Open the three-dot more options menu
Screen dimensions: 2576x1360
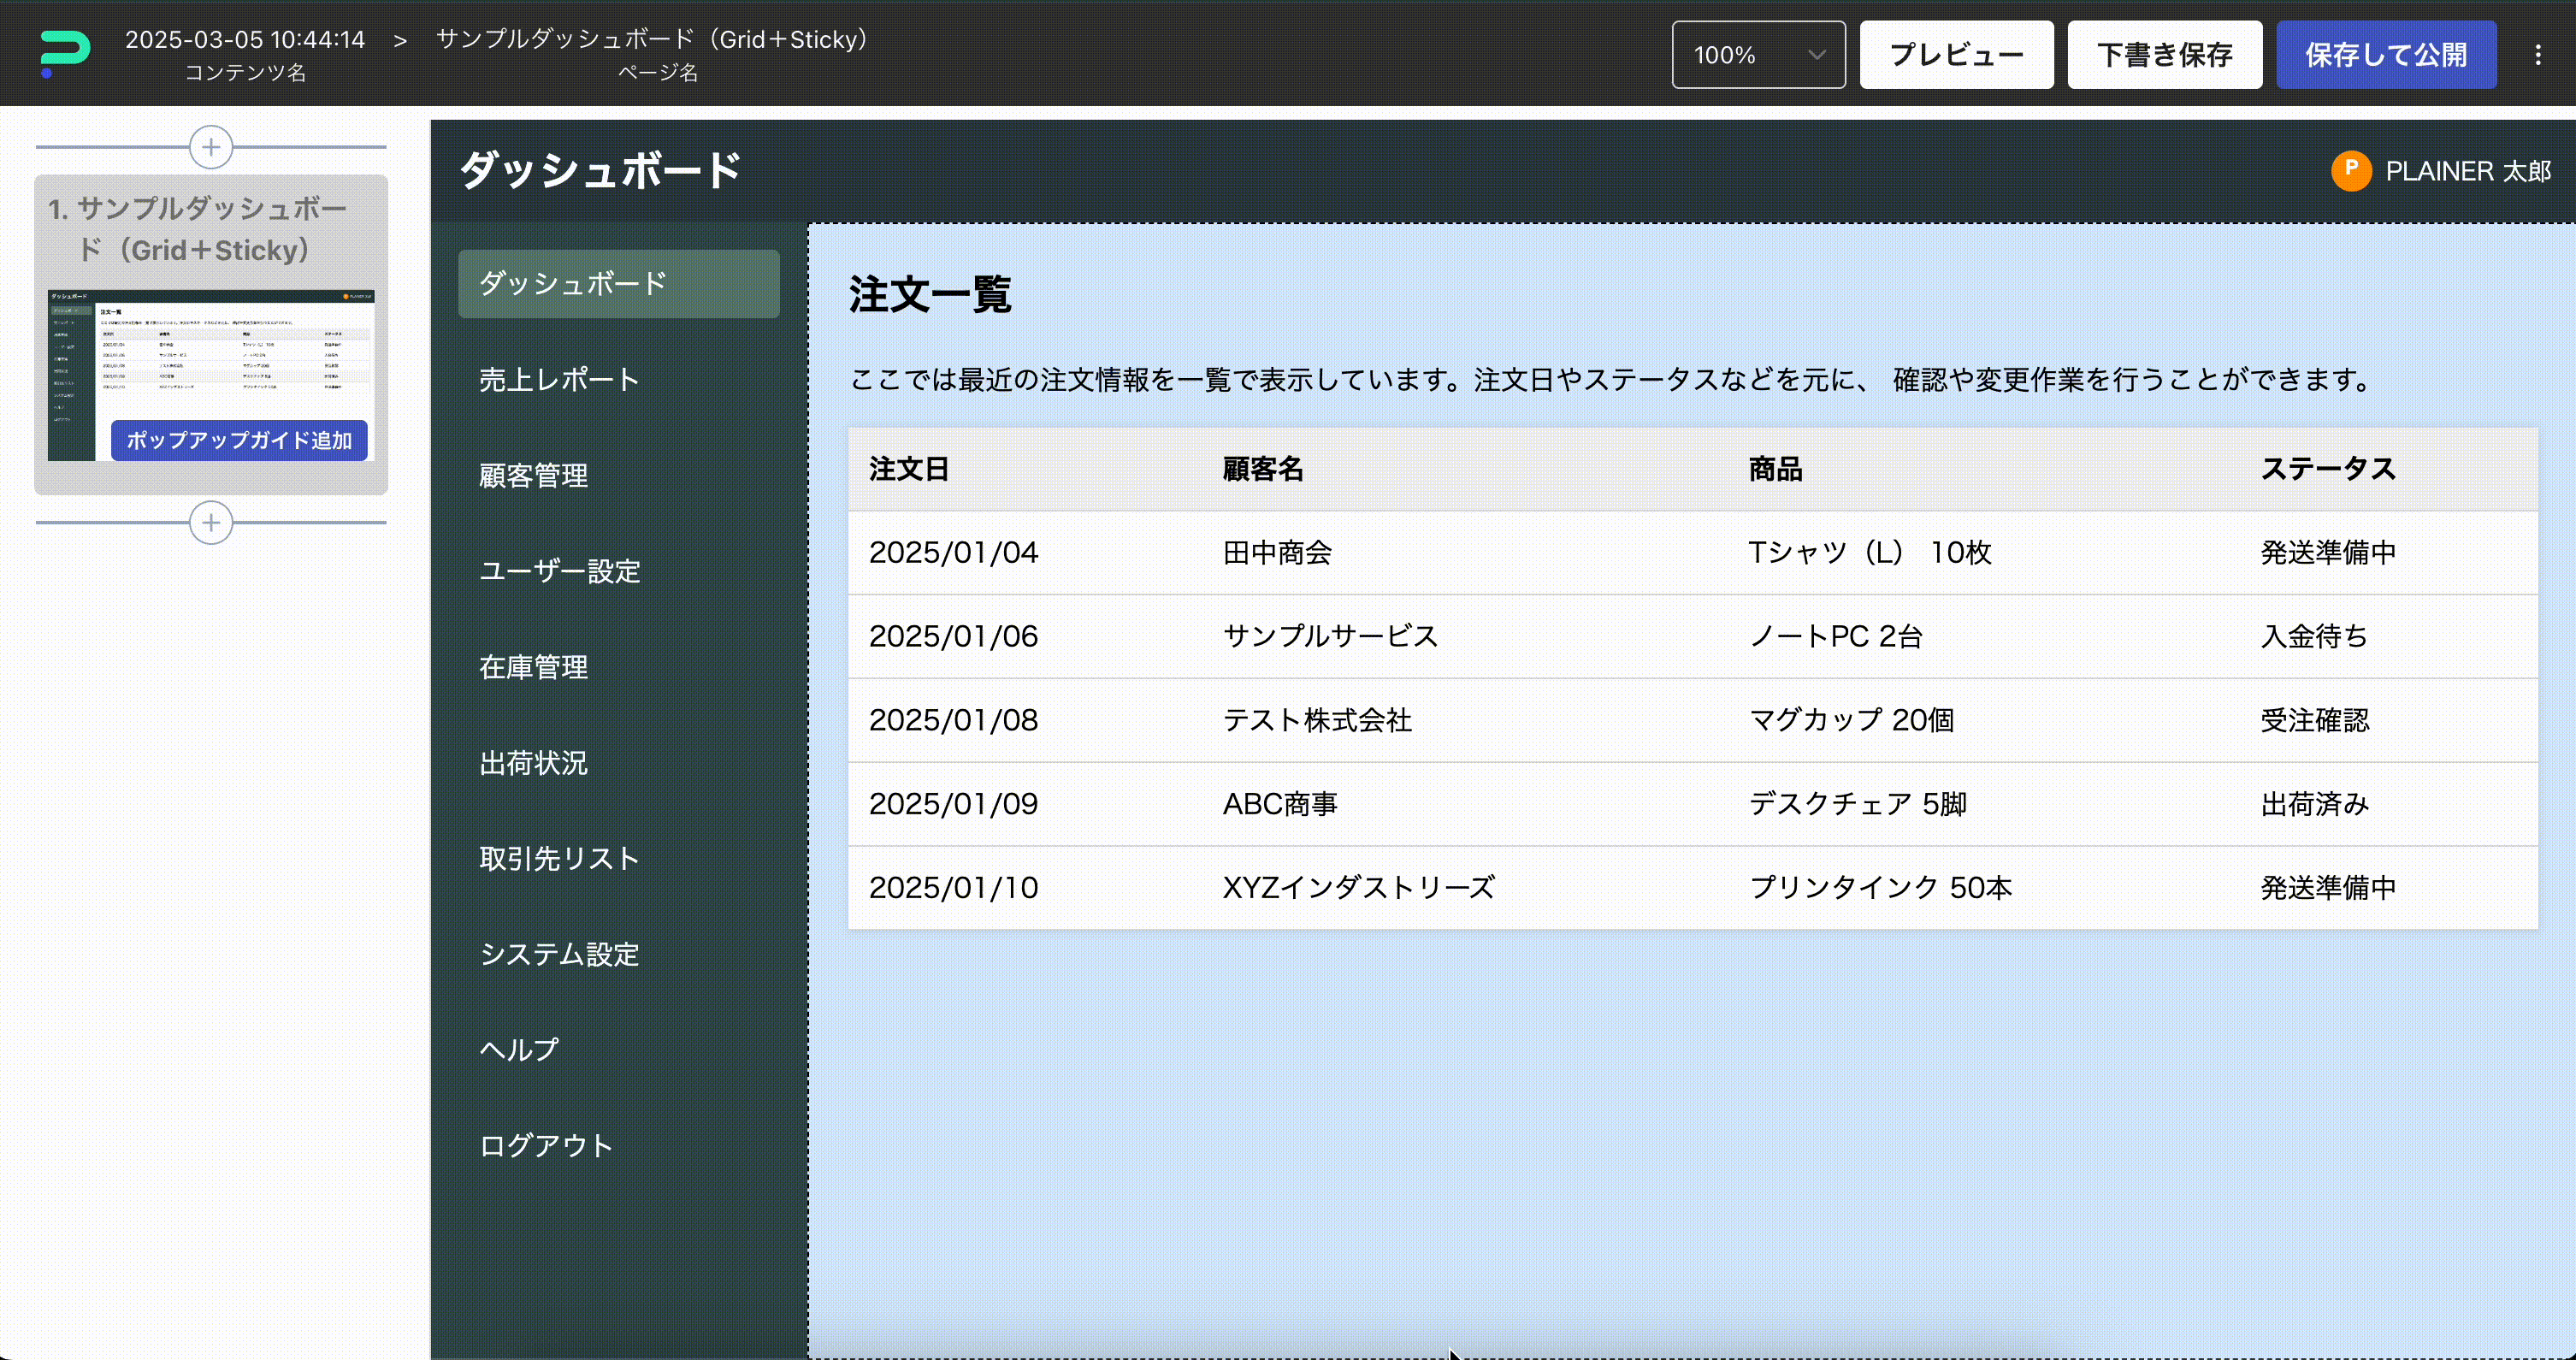coord(2537,55)
